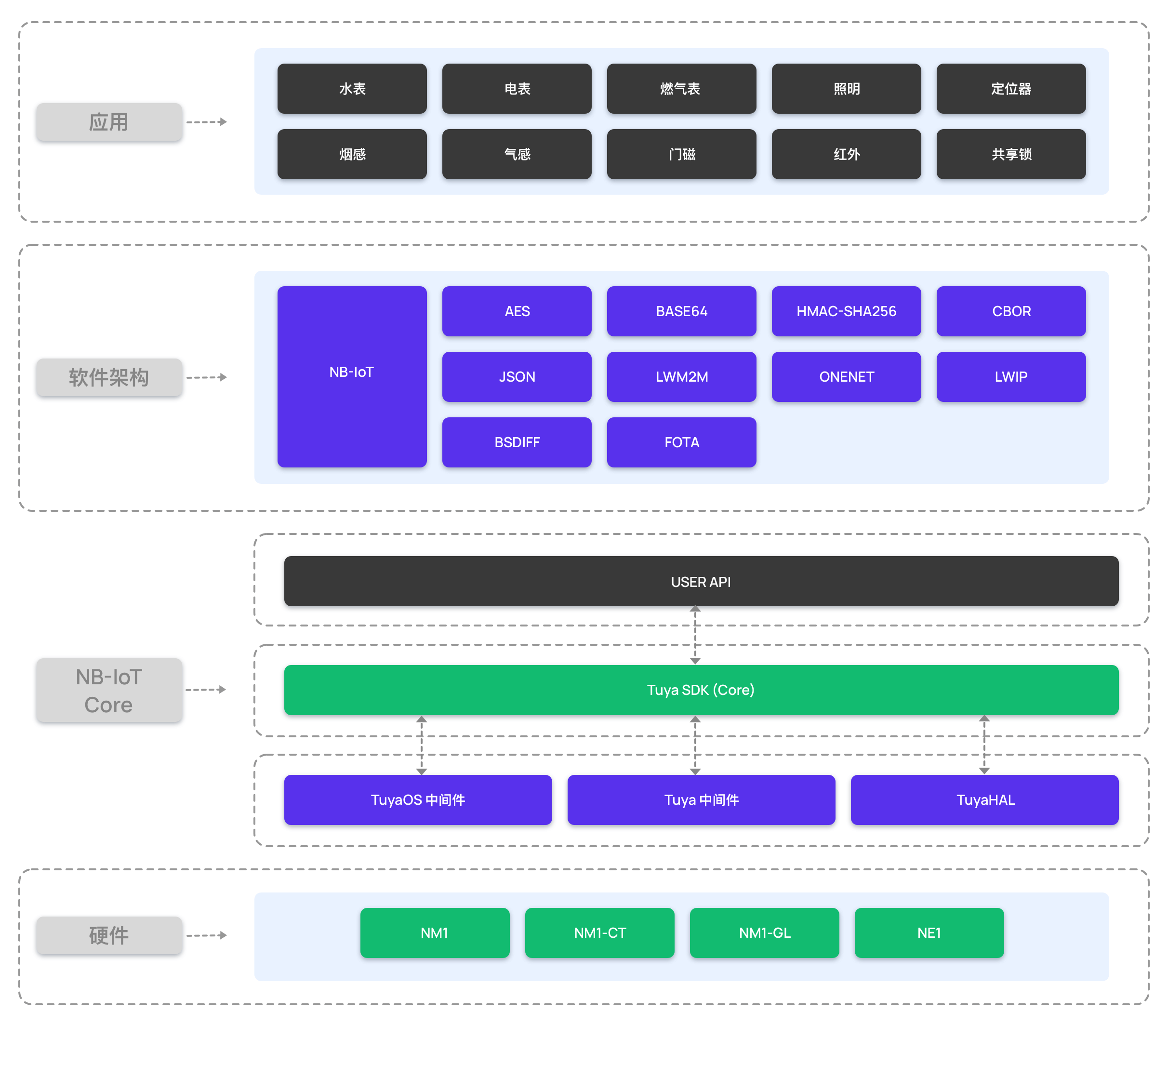Click the 红外 block
Screen dimensions: 1168x1065
click(847, 154)
